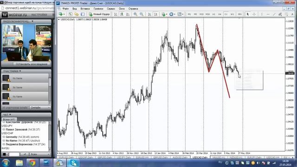Image resolution: width=297 pixels, height=167 pixels.
Task: Open the Сервис menu
Action: point(111,9)
